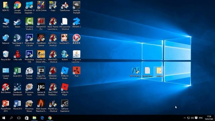The width and height of the screenshot is (215, 121).
Task: Select the This PC icon
Action: (x=6, y=23)
